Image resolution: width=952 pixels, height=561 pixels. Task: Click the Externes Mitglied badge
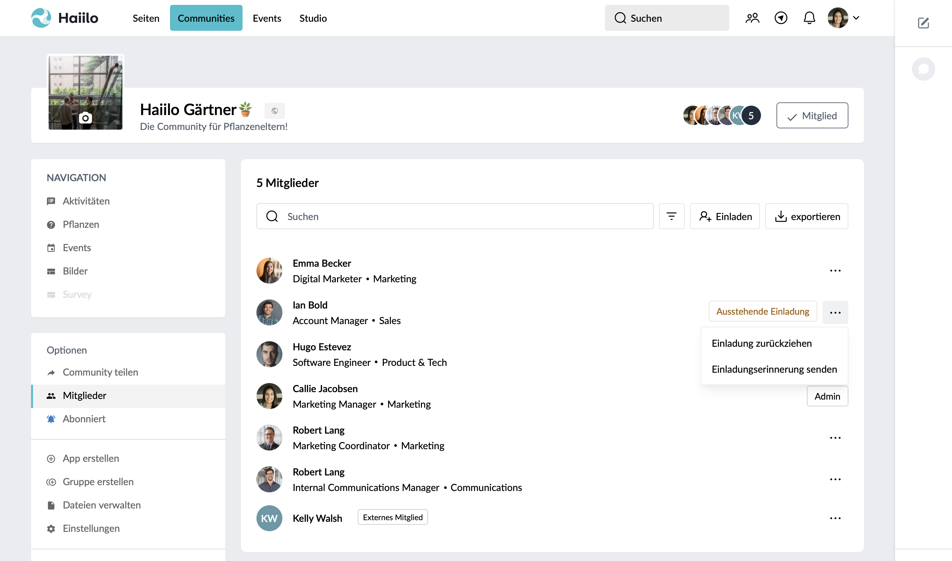(392, 517)
